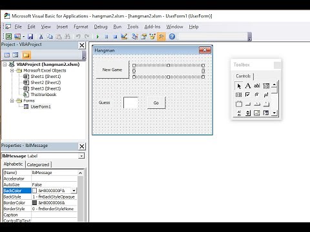This screenshot has height=232, width=310.
Task: Open the View menu
Action: coord(46,26)
